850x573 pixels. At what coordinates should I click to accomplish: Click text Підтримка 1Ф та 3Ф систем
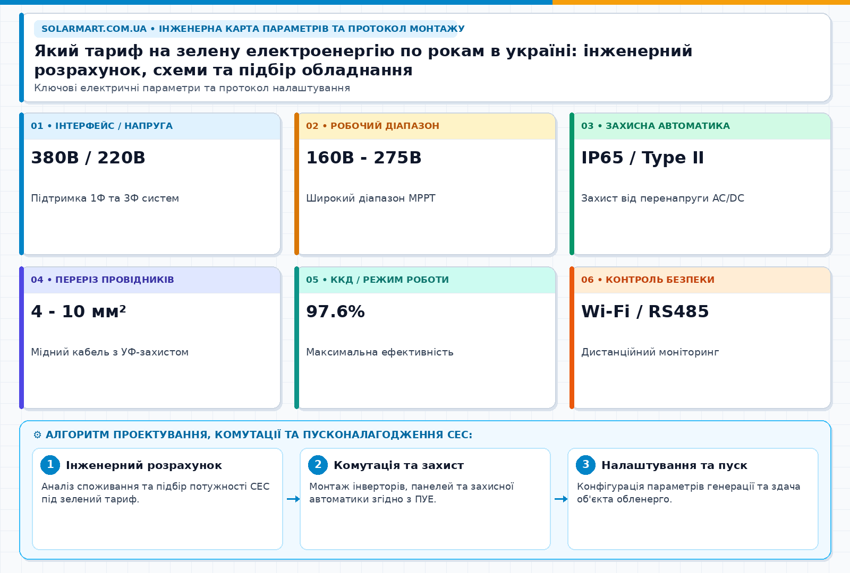pyautogui.click(x=105, y=198)
